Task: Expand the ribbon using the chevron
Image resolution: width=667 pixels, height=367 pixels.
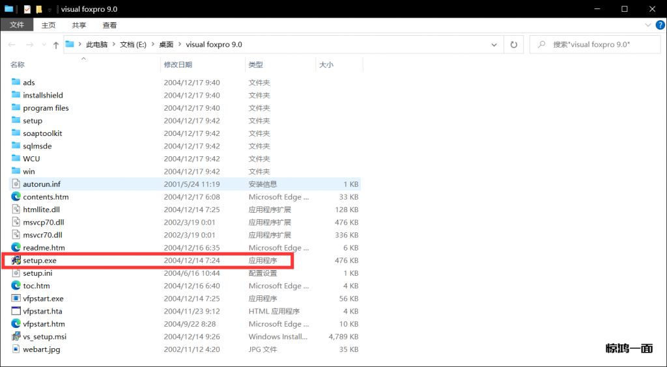Action: [646, 25]
